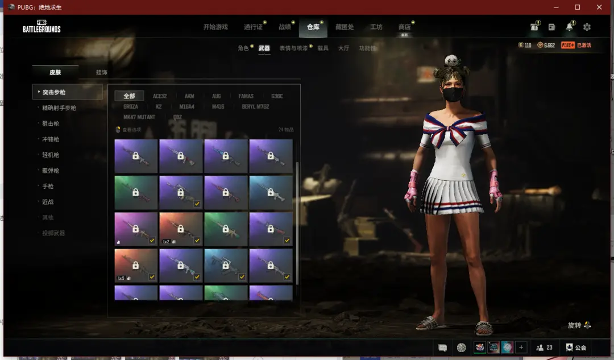Image resolution: width=614 pixels, height=360 pixels.
Task: Click the mouse icon next to 查看选项
Action: coord(118,129)
